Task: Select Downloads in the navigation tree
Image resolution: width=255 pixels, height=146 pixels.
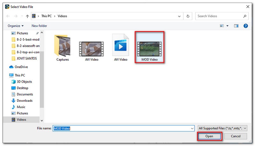Action: pyautogui.click(x=25, y=101)
